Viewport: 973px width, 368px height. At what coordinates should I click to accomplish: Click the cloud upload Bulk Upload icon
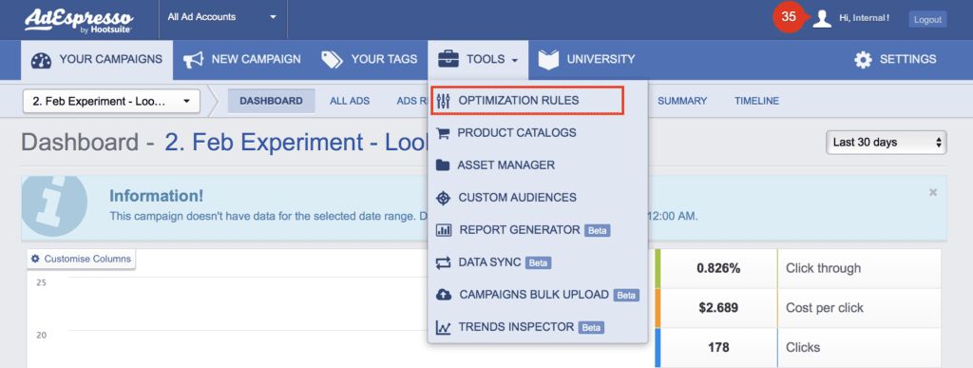445,295
